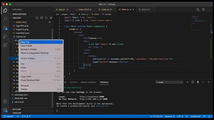Screen dimensions: 214x120
Task: Open the Source Control view
Action: coord(5,28)
